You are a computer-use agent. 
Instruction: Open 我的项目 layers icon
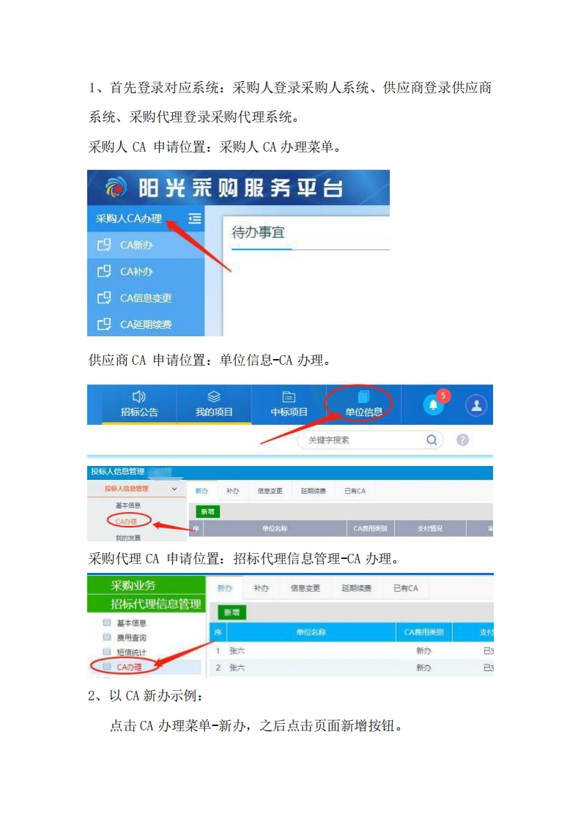(x=213, y=397)
